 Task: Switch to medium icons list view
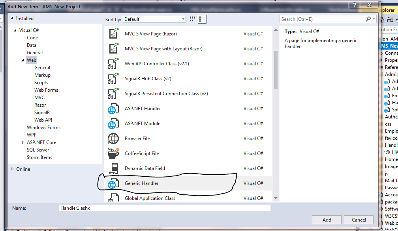pyautogui.click(x=202, y=19)
